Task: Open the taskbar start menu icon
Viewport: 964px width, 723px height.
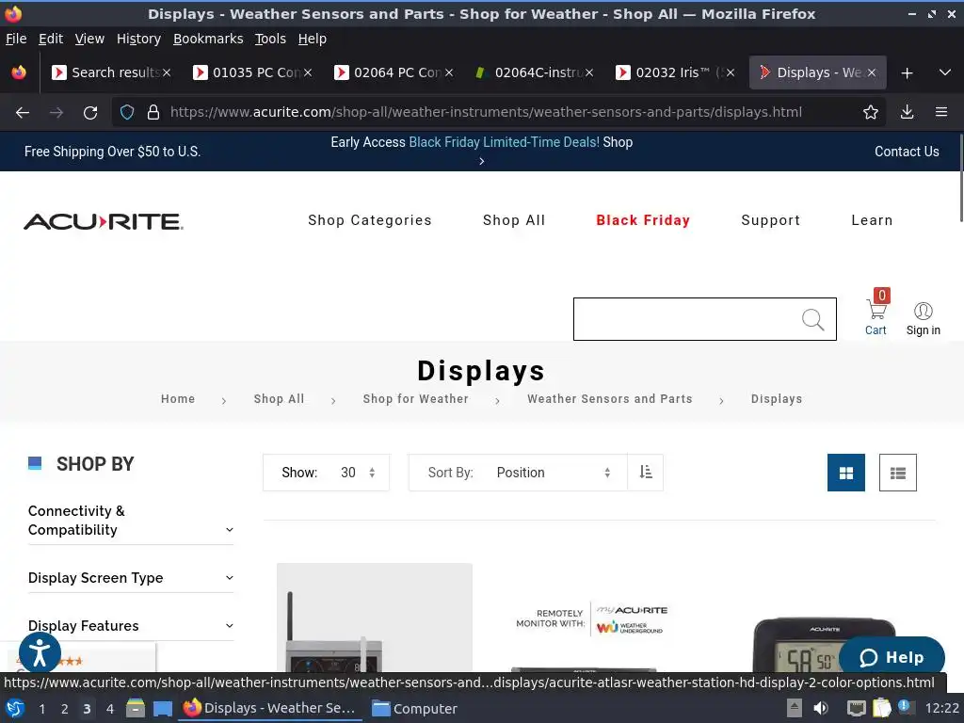Action: 14,708
